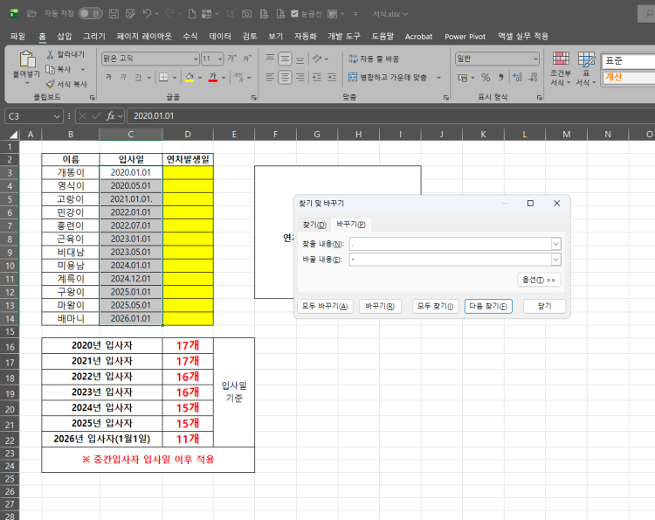Click the cut (잘라내기) scissors icon
655x520 pixels.
[51, 54]
